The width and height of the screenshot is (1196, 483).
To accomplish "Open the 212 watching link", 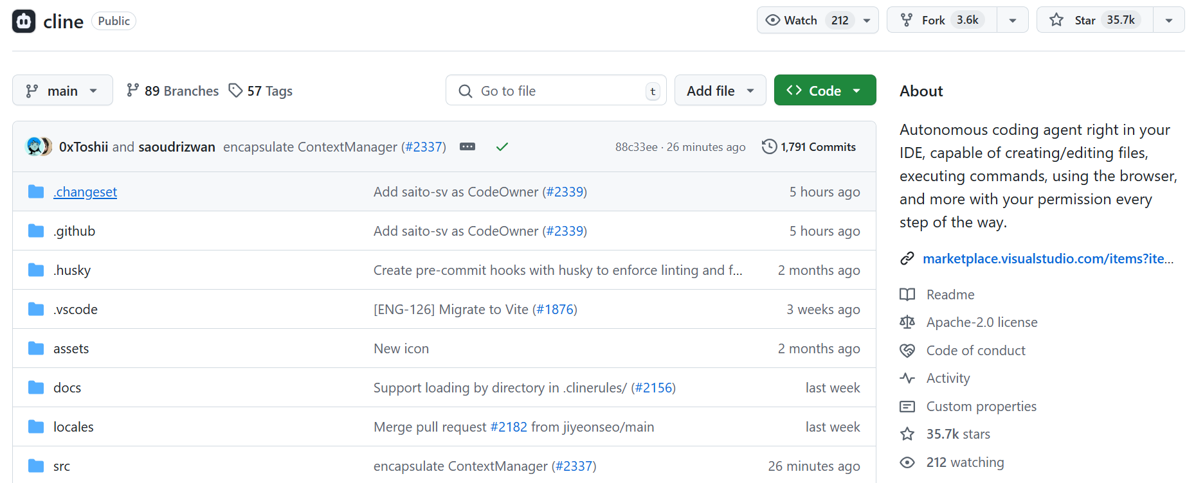I will (965, 462).
